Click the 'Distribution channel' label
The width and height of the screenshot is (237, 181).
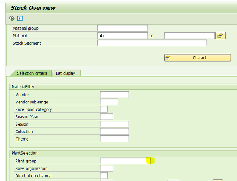pos(33,176)
